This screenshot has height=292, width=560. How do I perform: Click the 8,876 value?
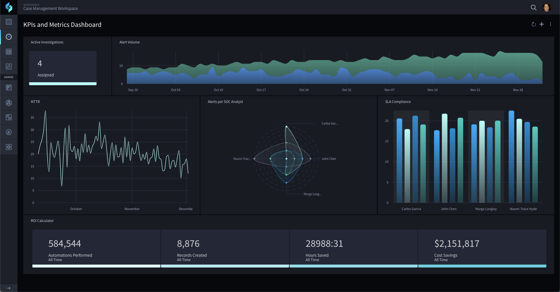188,244
